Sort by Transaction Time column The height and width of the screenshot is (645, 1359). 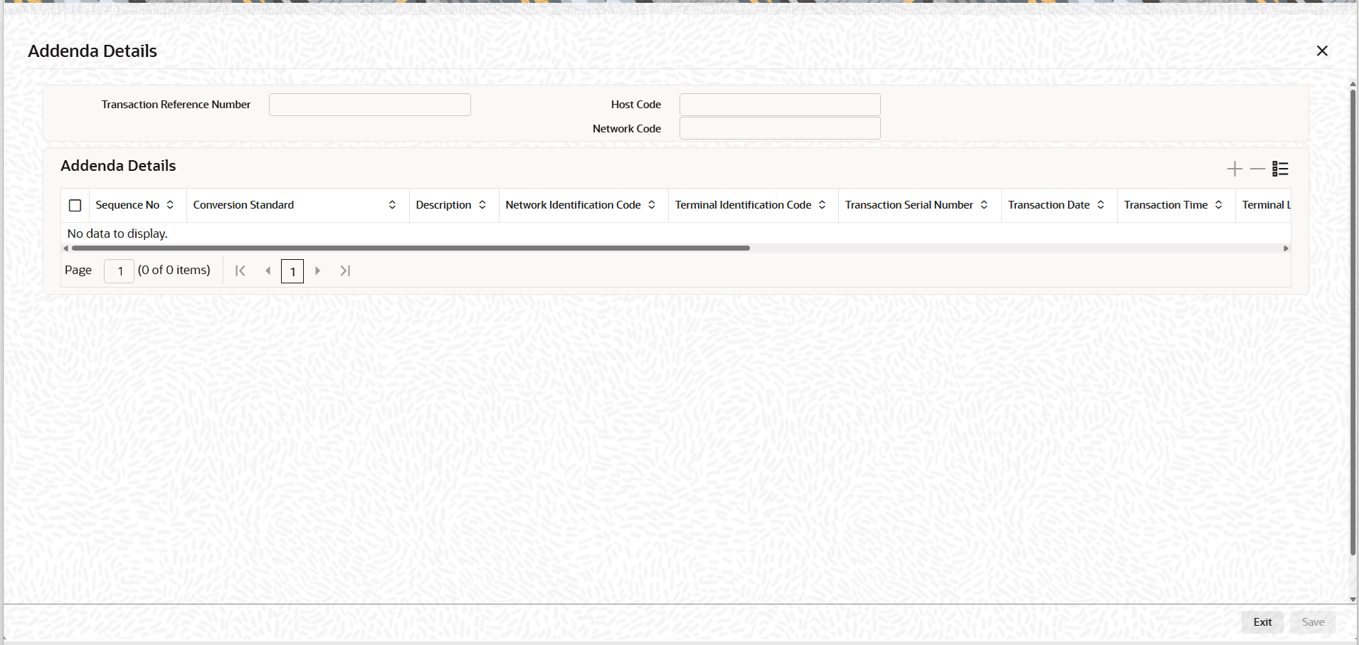[1219, 205]
